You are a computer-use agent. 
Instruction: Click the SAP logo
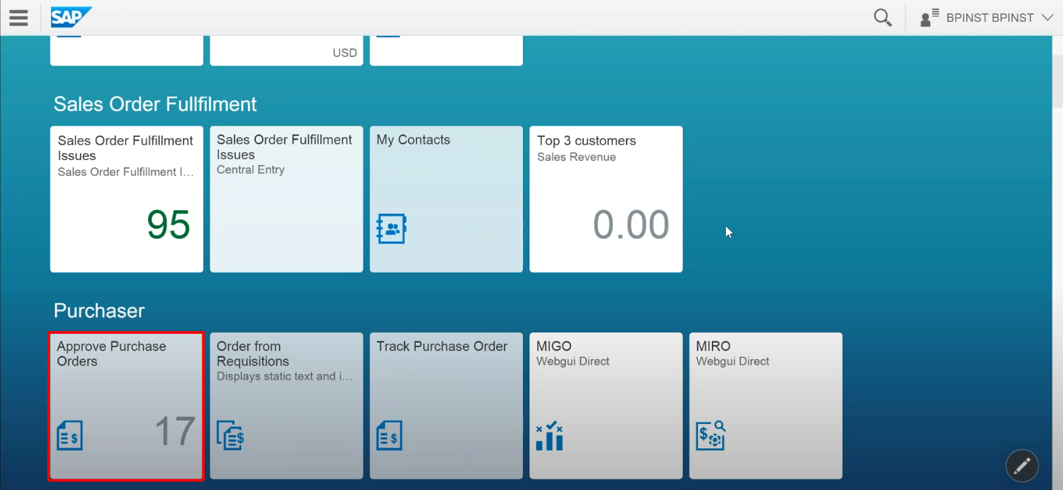70,17
